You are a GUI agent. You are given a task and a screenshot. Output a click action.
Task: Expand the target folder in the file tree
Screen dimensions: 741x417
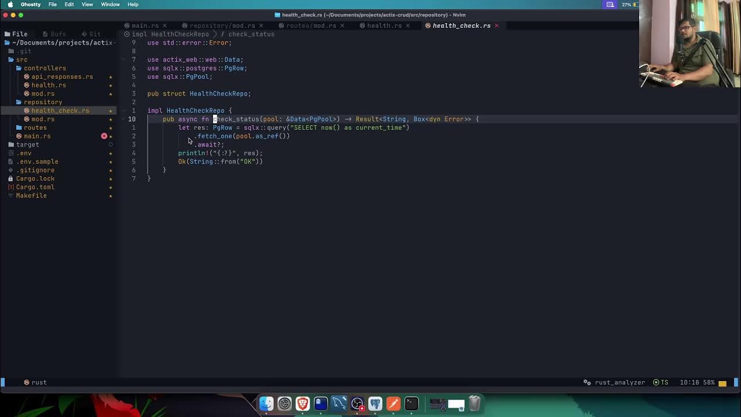point(27,144)
